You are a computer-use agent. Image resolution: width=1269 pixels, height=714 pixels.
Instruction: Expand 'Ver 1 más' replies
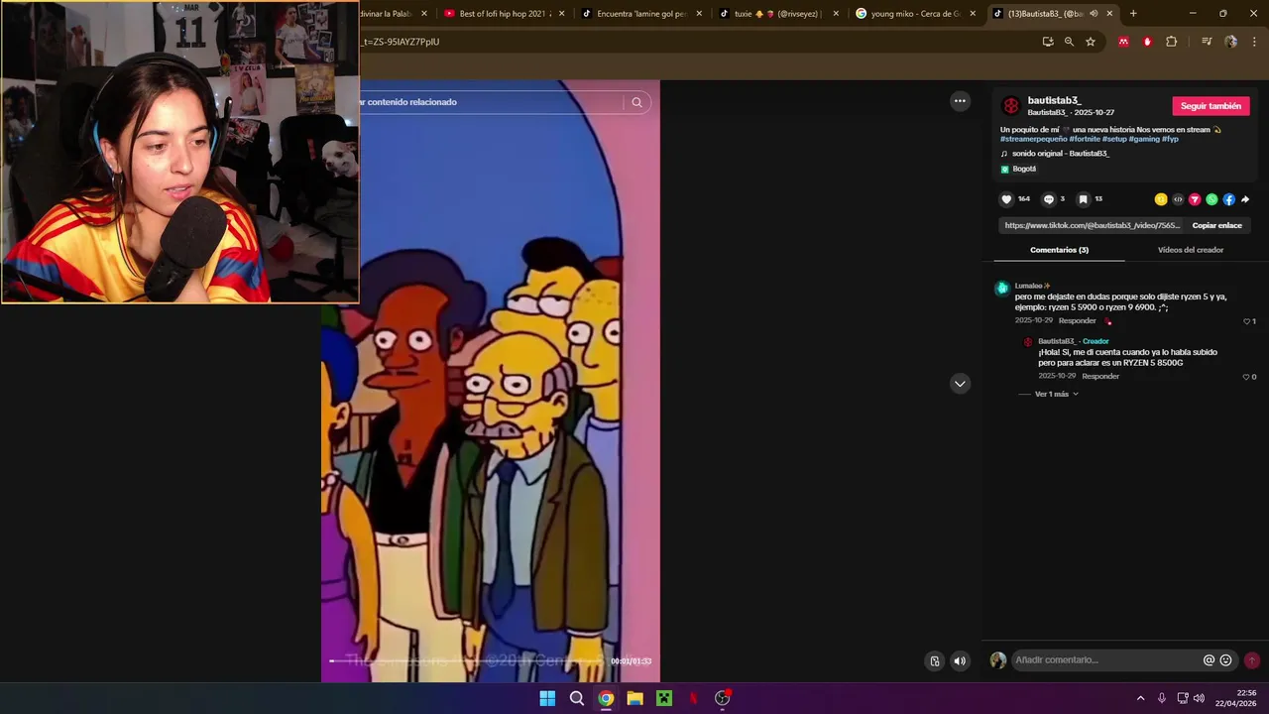1056,395
